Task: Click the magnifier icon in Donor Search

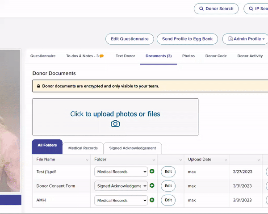Action: pos(201,9)
